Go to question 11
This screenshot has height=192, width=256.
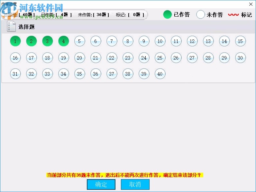pos(176,41)
